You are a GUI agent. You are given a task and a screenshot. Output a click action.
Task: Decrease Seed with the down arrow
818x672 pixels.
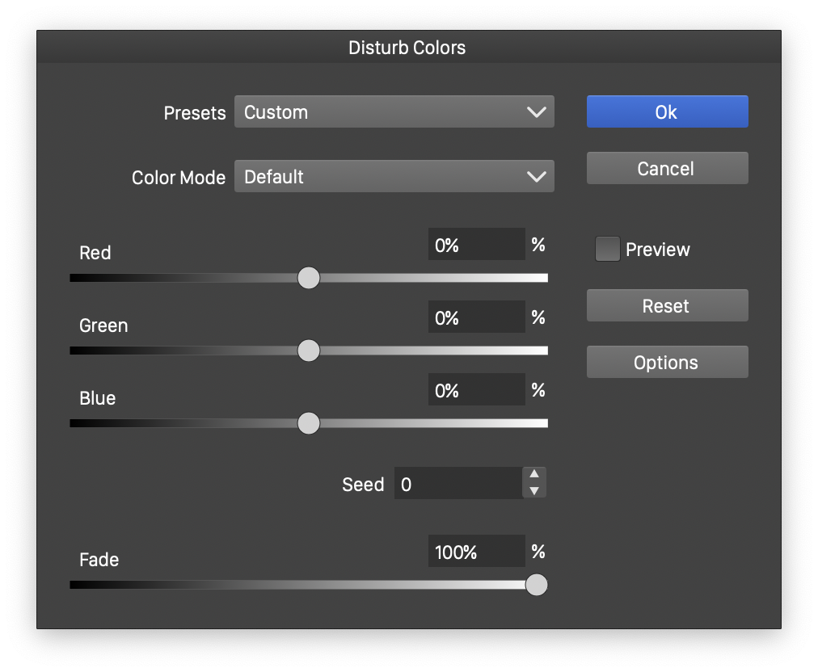tap(533, 491)
